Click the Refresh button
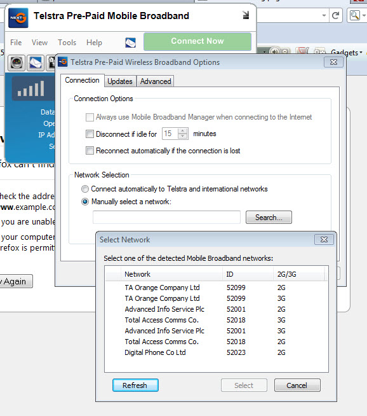The image size is (367, 416). tap(135, 385)
